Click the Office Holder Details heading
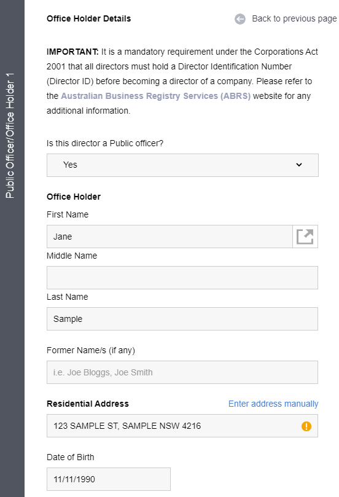Viewport: 339px width, 497px height. 88,18
